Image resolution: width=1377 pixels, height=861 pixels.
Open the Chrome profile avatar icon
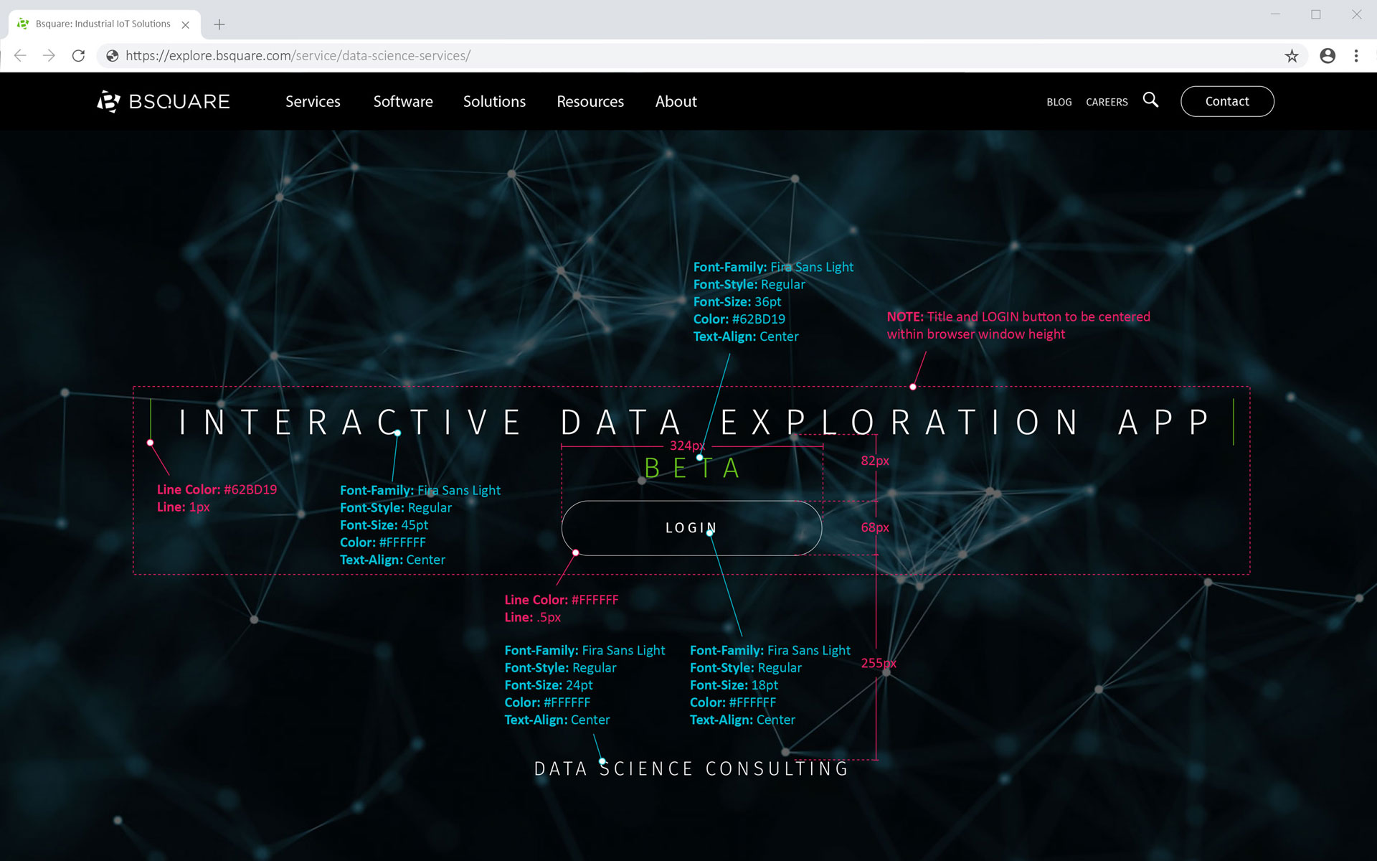click(1327, 55)
